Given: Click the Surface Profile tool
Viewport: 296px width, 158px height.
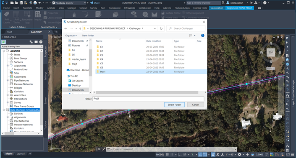Looking at the screenshot, I should [171, 13].
